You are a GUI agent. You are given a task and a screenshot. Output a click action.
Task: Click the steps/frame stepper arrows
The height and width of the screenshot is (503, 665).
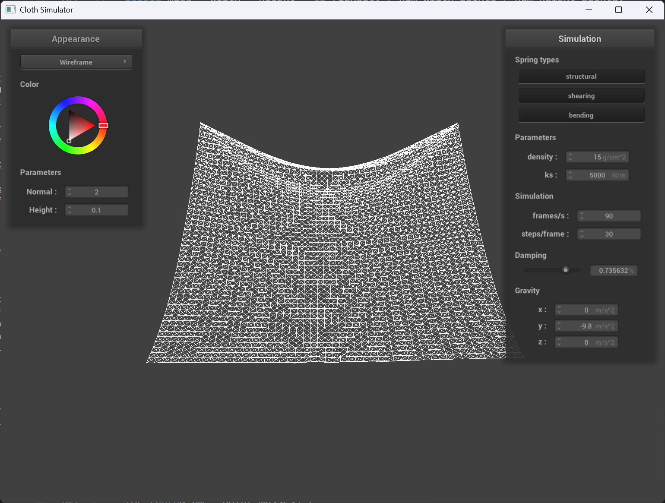[582, 234]
